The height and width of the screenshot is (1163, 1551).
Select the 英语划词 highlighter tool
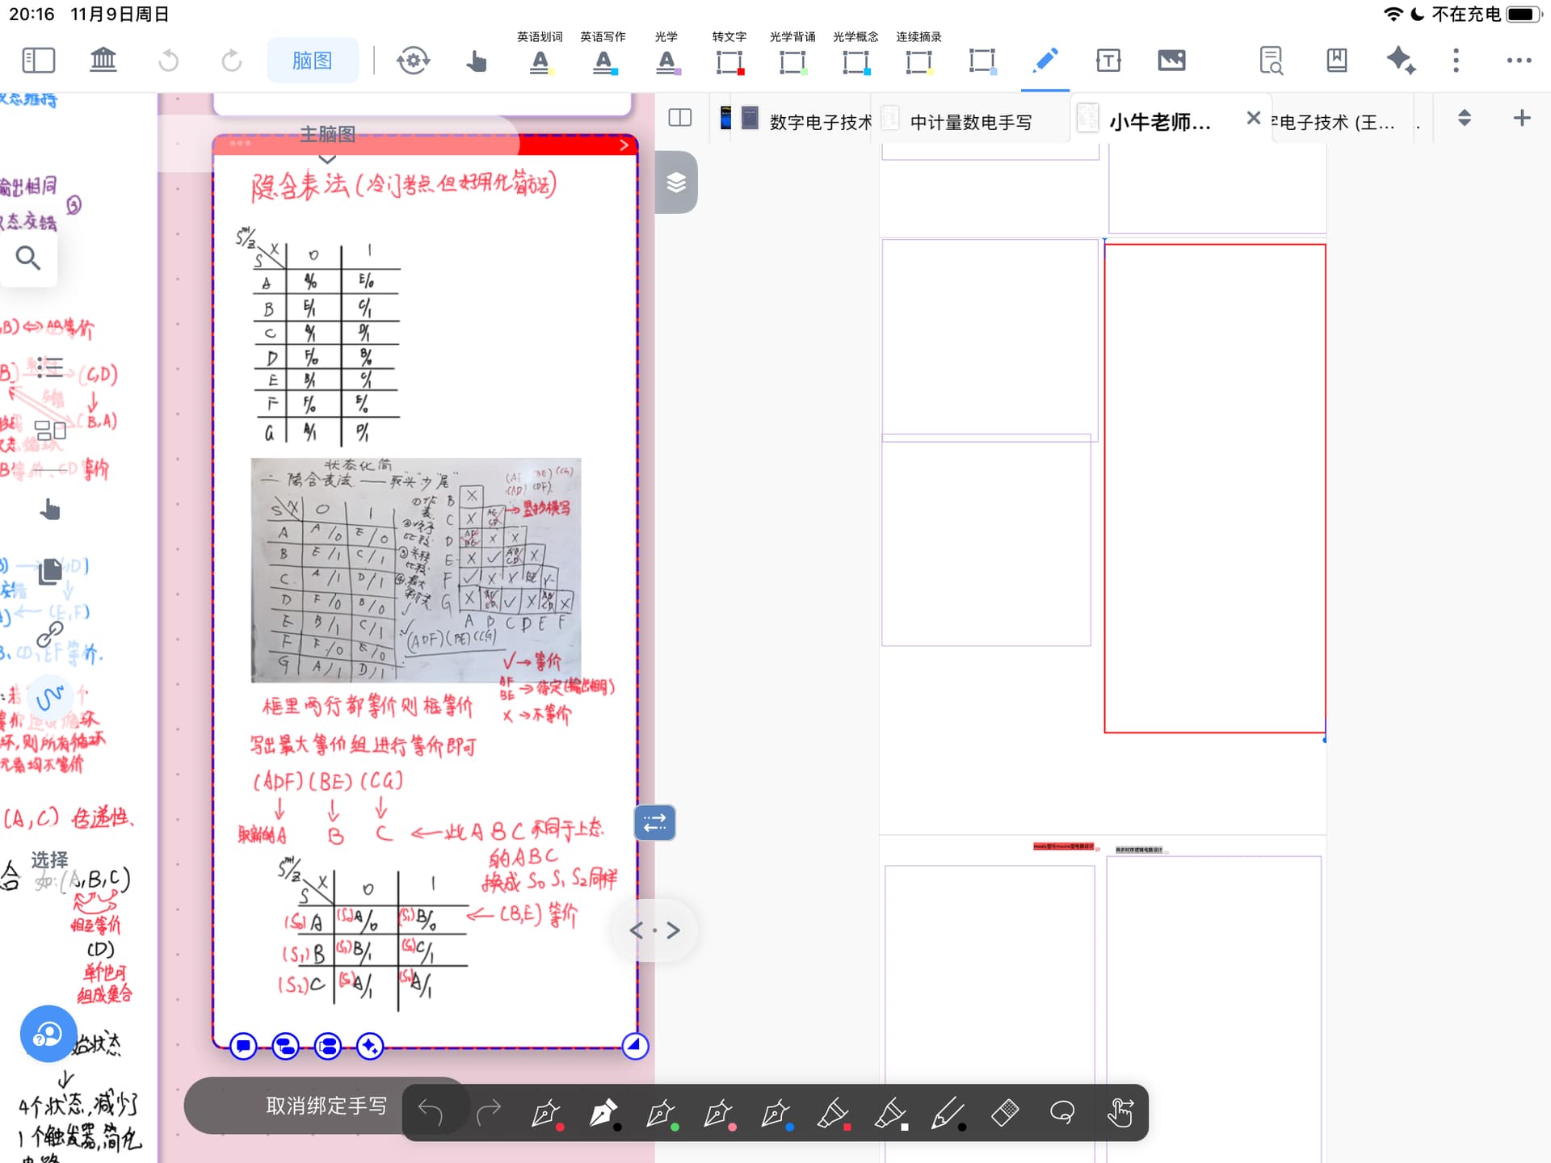pos(540,61)
